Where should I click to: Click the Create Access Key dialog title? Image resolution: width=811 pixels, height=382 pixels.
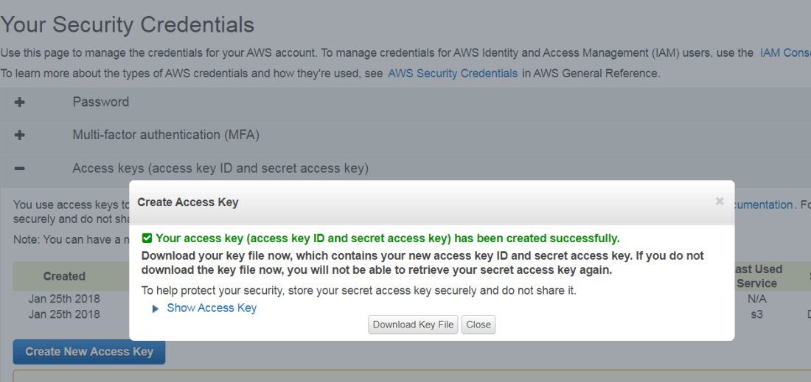point(188,202)
